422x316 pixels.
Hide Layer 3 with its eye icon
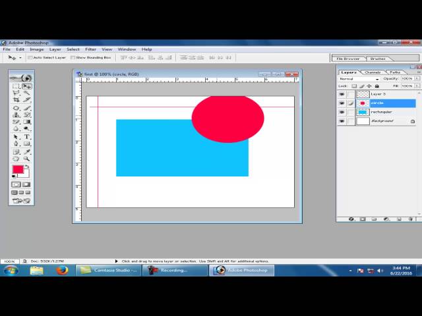[x=342, y=94]
